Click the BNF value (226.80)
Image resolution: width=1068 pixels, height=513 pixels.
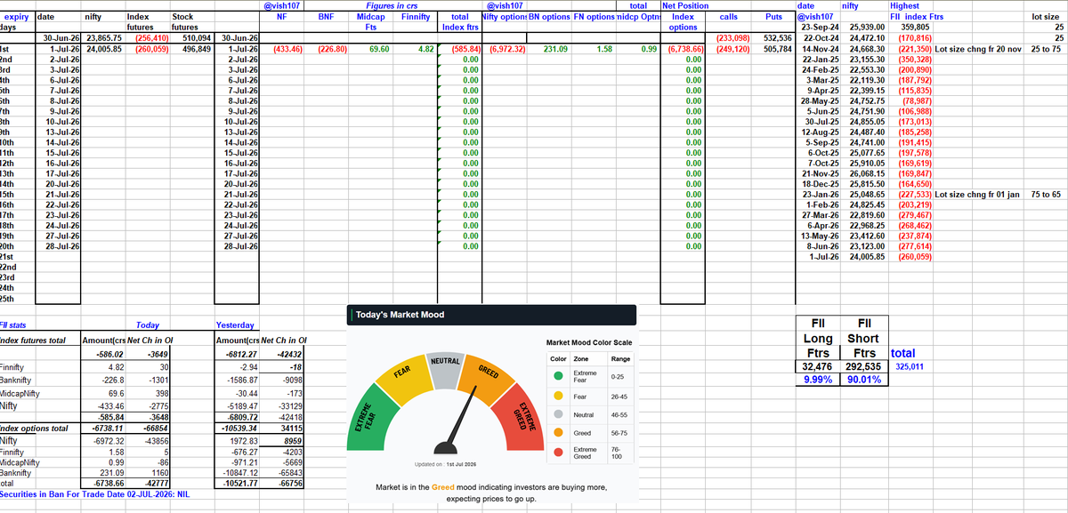[332, 49]
